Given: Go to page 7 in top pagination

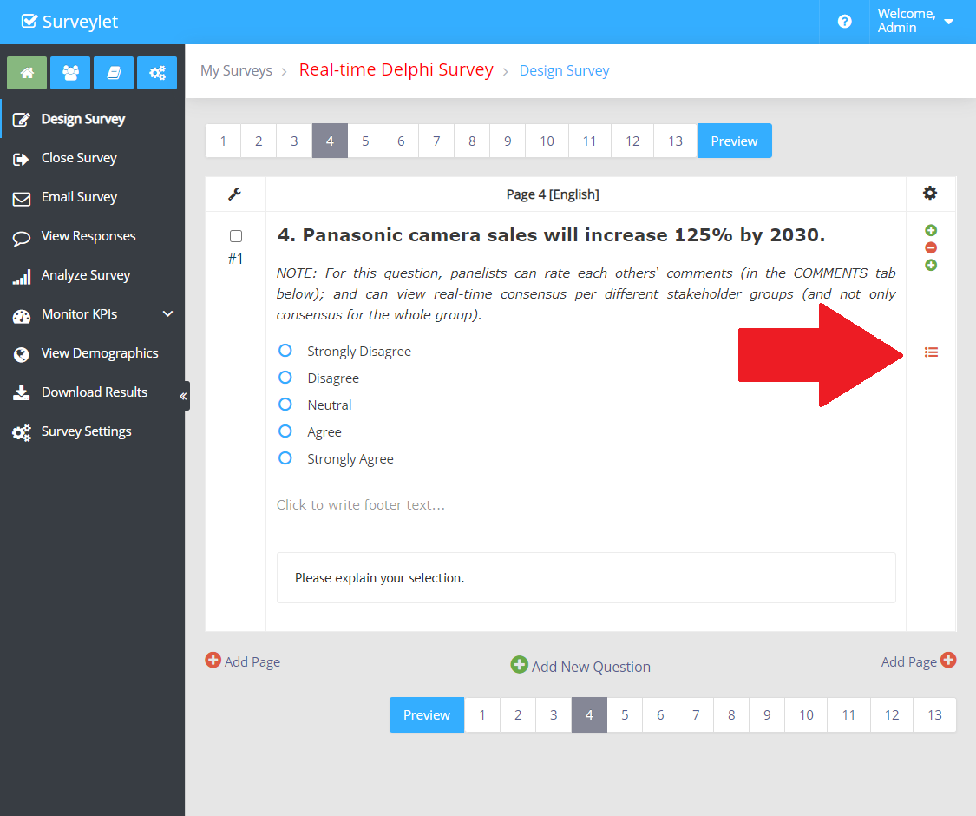Looking at the screenshot, I should tap(436, 141).
